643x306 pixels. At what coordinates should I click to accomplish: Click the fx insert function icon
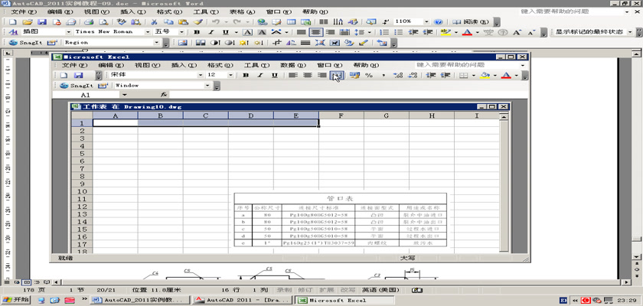(x=164, y=95)
